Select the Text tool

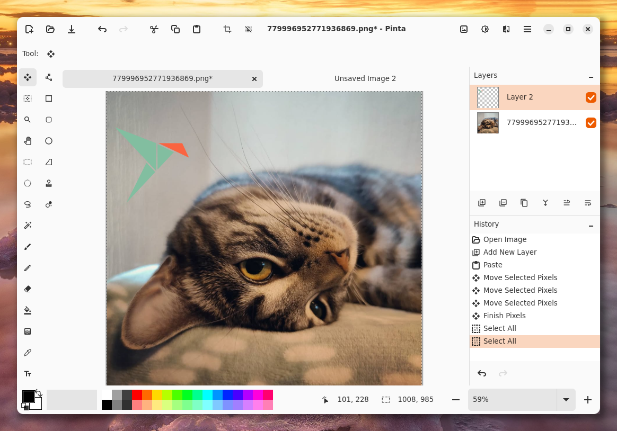coord(28,373)
